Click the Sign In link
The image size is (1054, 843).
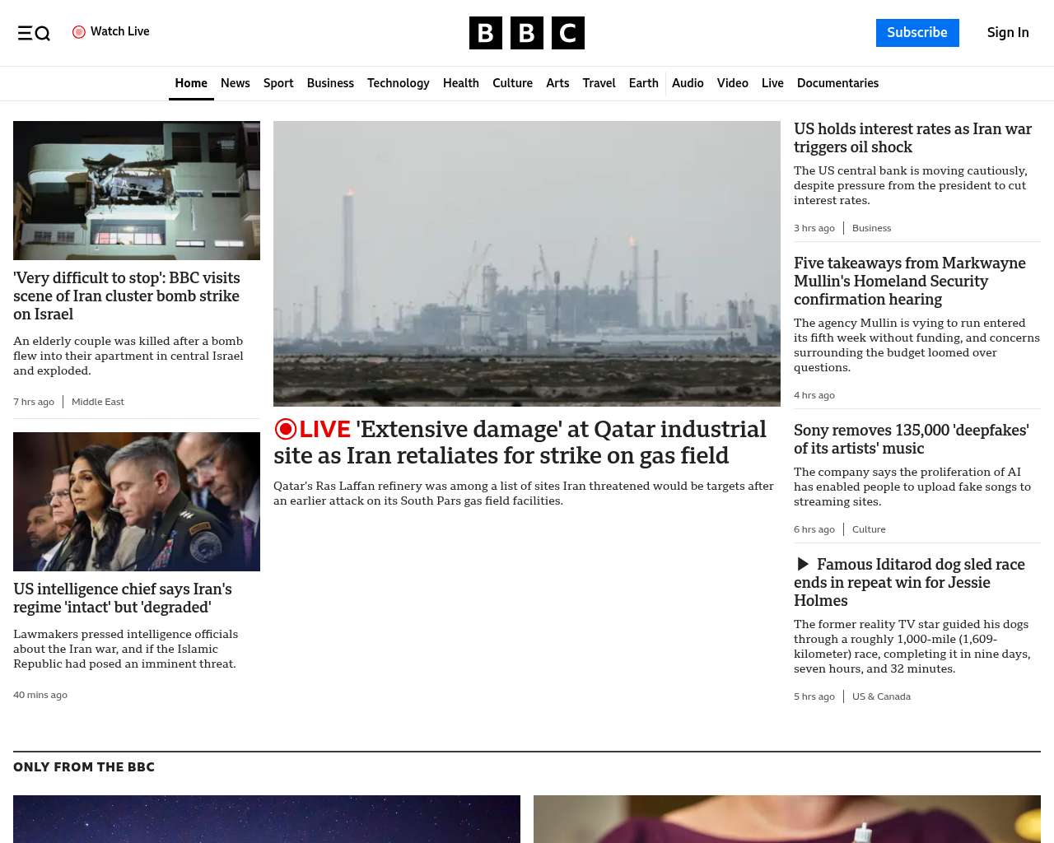(x=1007, y=33)
